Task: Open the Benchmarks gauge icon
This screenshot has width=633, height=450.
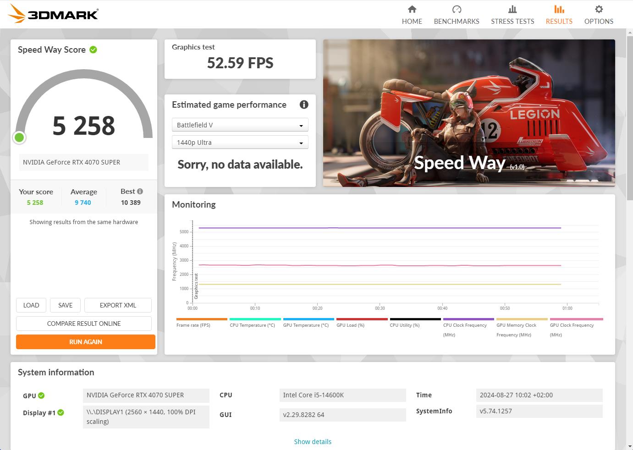Action: coord(456,9)
